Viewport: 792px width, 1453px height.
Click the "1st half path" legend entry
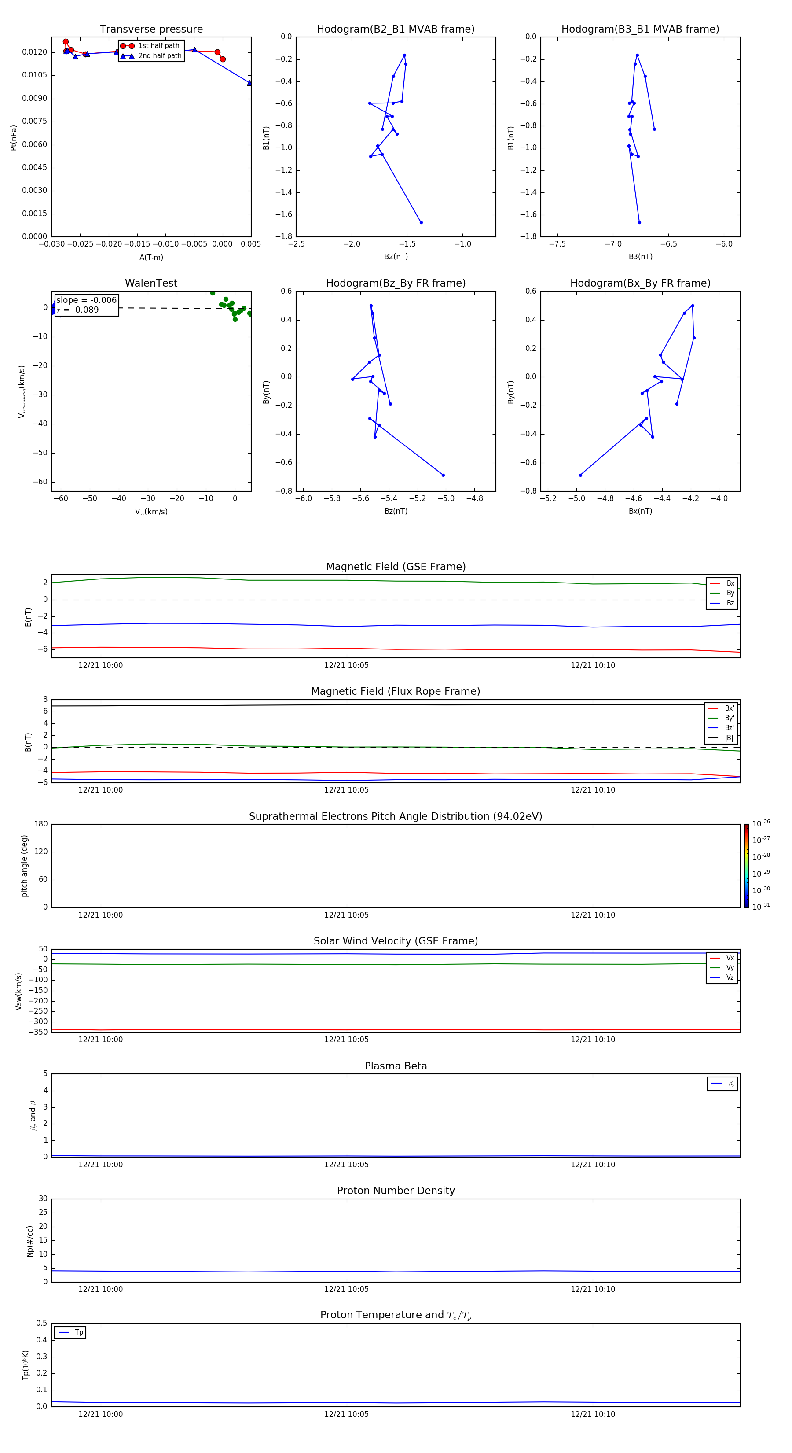151,46
